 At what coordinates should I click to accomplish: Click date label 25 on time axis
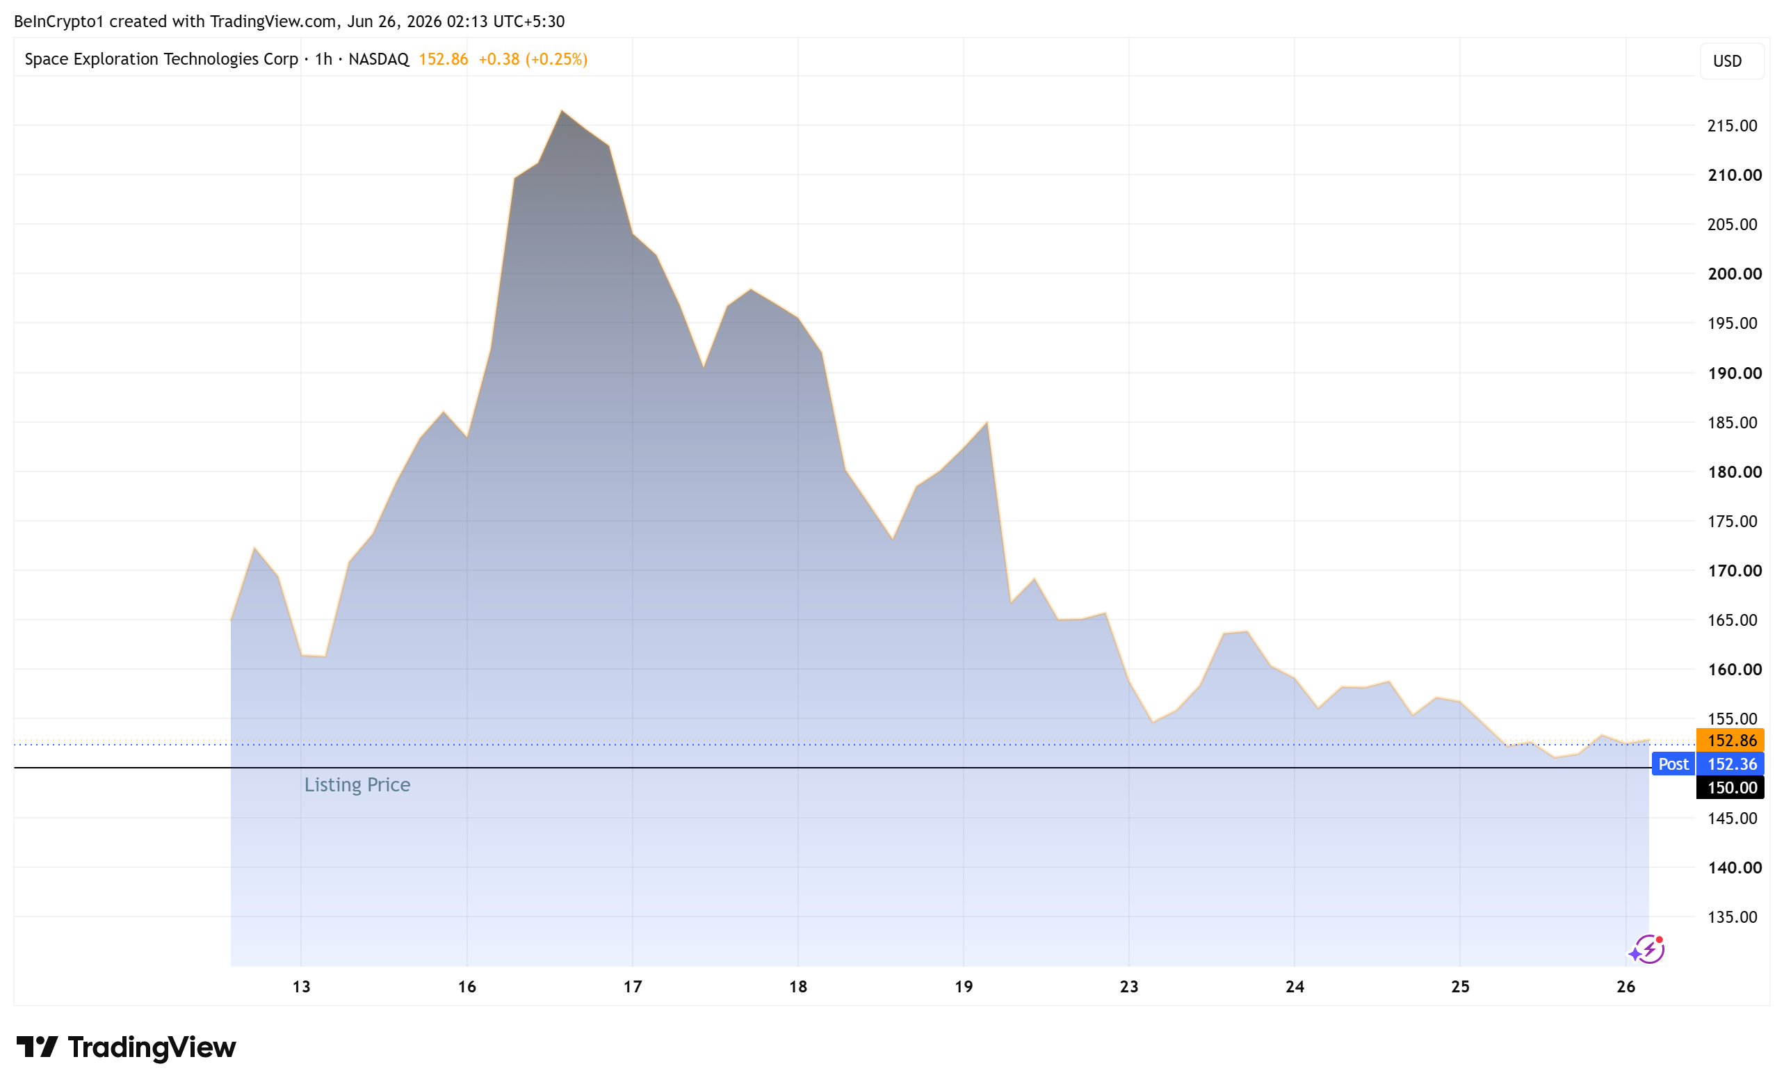pyautogui.click(x=1460, y=987)
